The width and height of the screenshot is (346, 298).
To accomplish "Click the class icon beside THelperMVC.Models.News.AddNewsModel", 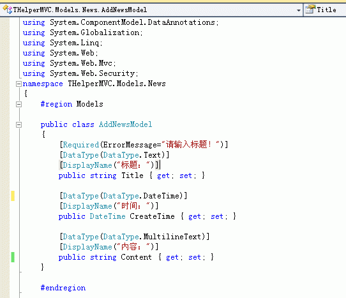I will click(8, 10).
